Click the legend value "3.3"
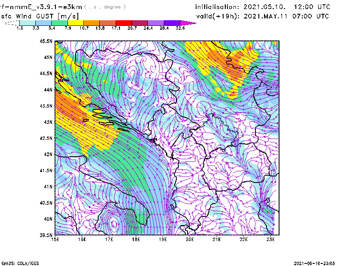The image size is (344, 266). click(x=36, y=28)
